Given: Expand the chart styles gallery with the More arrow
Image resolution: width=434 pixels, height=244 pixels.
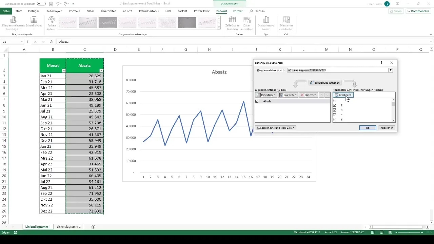Looking at the screenshot, I should pyautogui.click(x=219, y=27).
